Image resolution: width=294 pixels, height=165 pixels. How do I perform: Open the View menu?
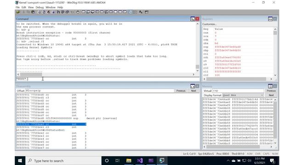(x=31, y=7)
